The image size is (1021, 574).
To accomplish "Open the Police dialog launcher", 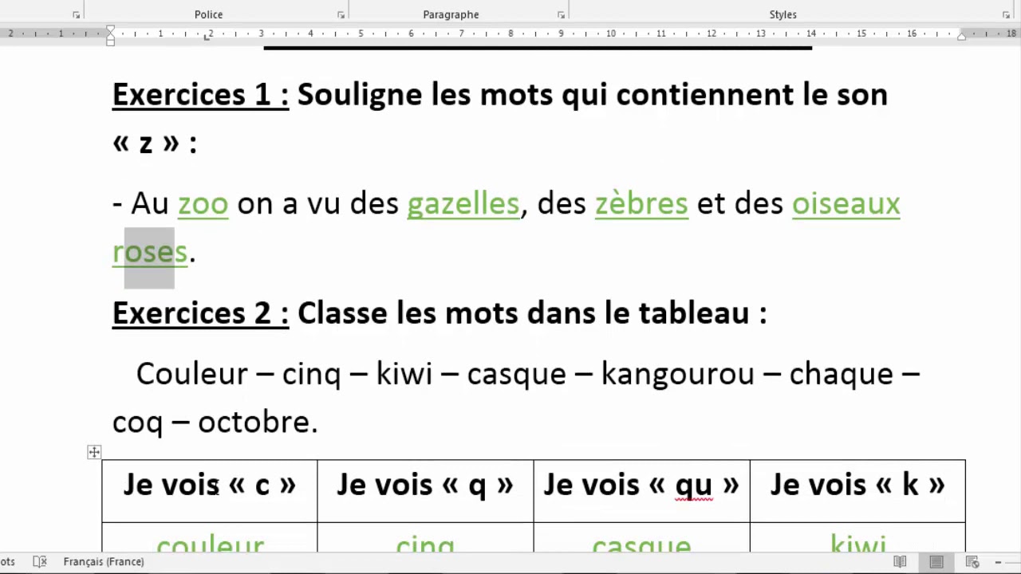I will 341,15.
